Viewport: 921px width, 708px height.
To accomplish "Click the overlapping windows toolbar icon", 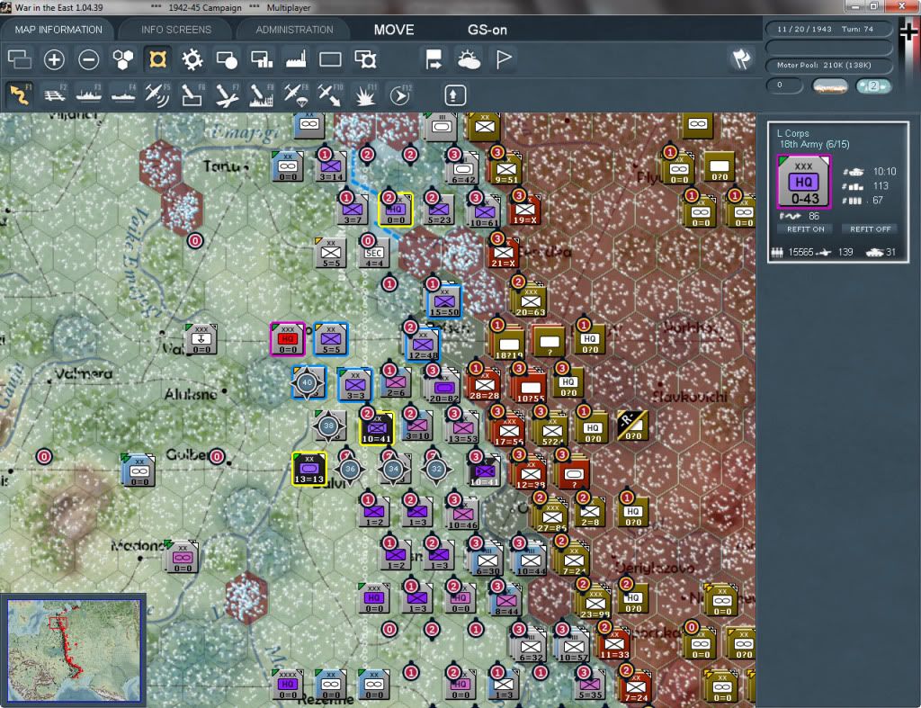I will (x=20, y=59).
